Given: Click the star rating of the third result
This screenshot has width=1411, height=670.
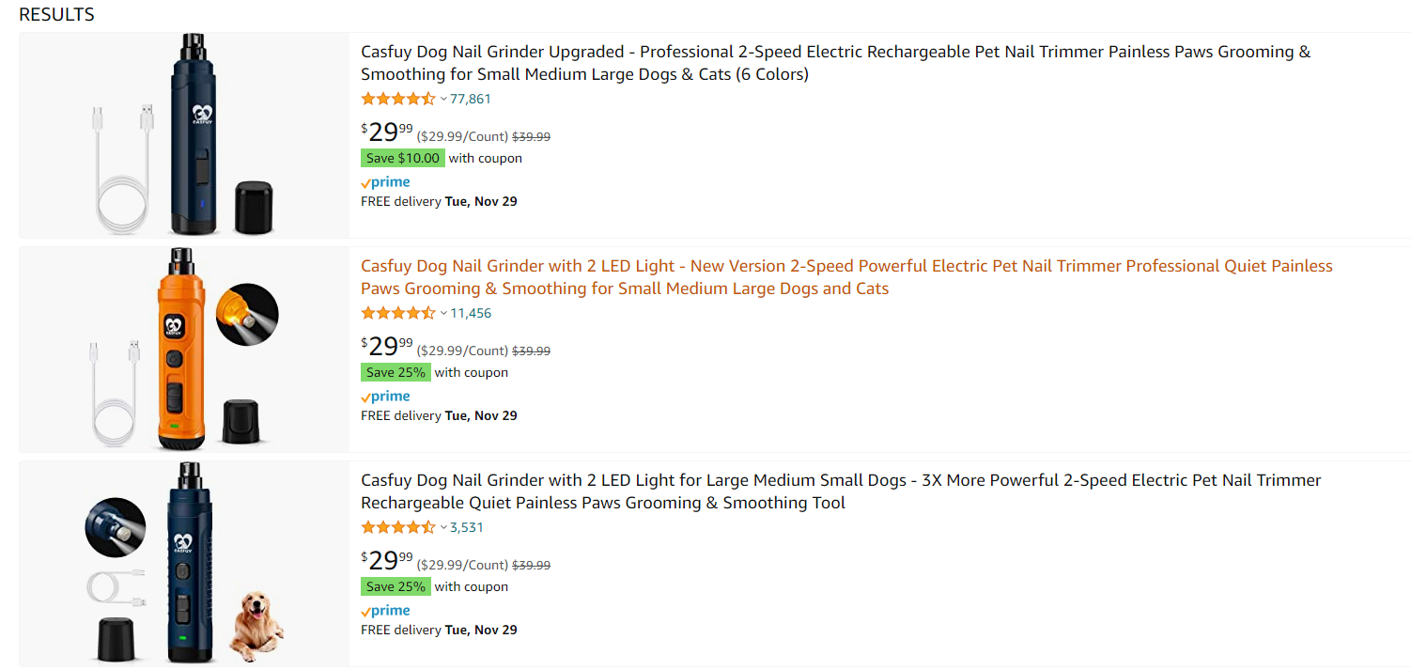Looking at the screenshot, I should (x=398, y=527).
